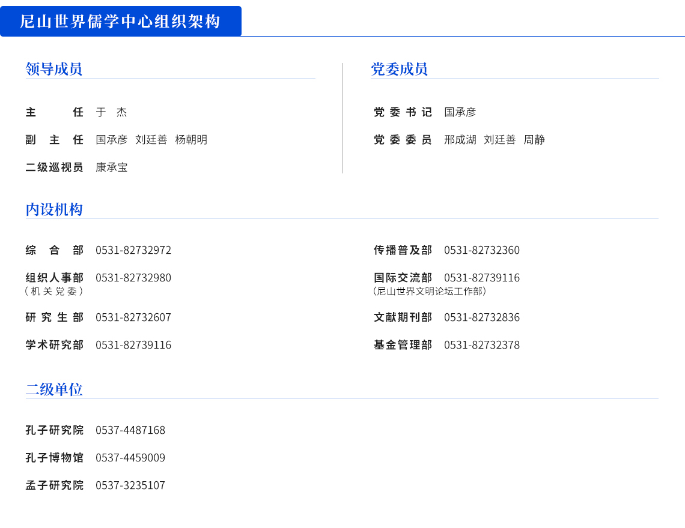Open the 领导成员 section header

pyautogui.click(x=53, y=69)
